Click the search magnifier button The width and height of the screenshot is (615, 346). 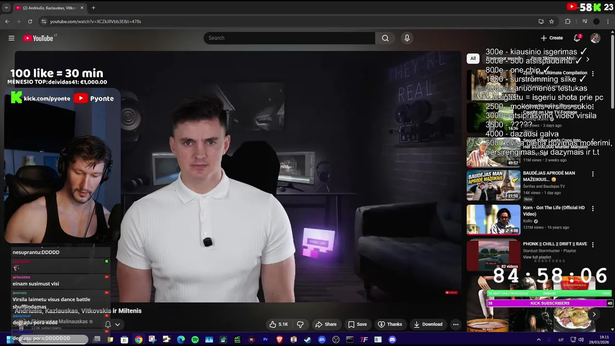[385, 38]
